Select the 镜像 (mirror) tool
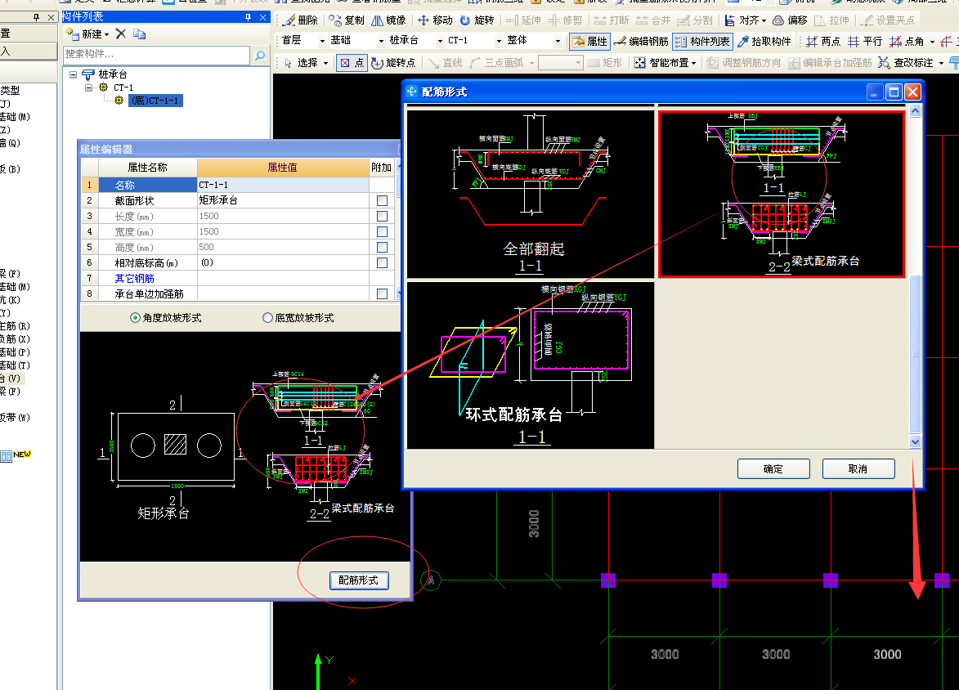The width and height of the screenshot is (959, 690). pos(389,20)
